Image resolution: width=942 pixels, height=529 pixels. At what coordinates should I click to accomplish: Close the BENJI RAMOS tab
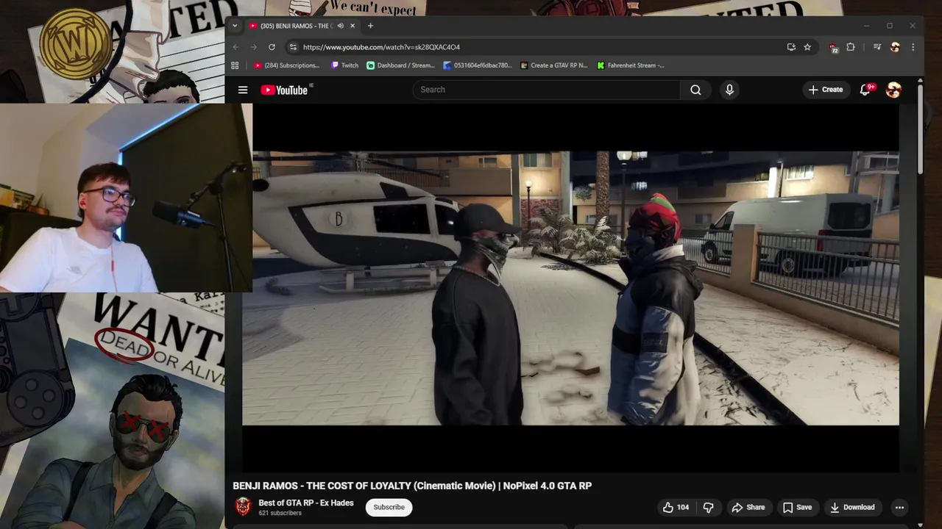coord(353,26)
